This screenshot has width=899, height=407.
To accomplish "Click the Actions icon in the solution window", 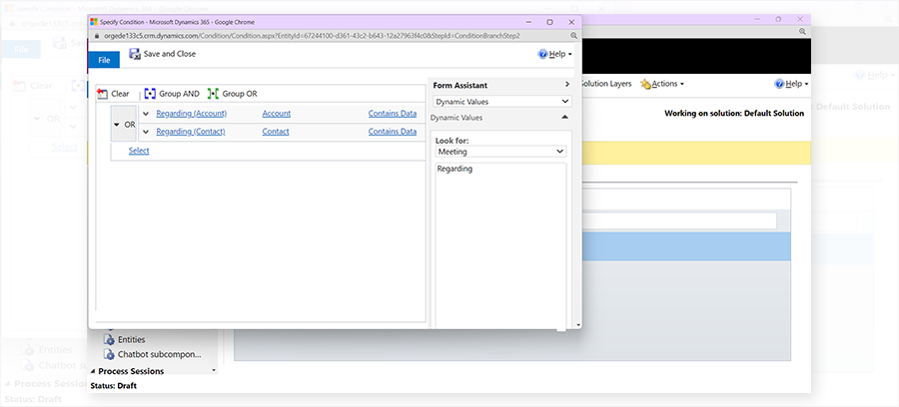I will 645,84.
